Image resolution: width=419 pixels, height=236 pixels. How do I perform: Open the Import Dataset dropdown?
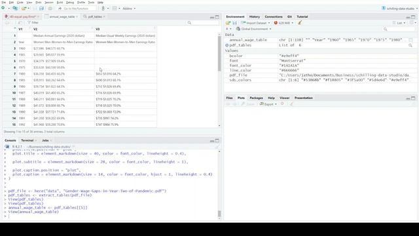[x=269, y=23]
